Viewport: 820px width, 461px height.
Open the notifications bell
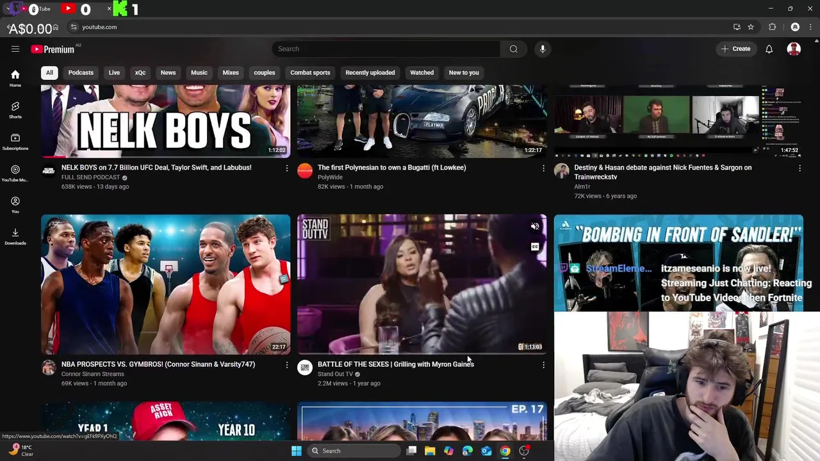[769, 49]
